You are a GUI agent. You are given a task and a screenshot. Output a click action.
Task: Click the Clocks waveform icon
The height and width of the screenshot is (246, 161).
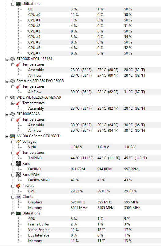pos(18,197)
